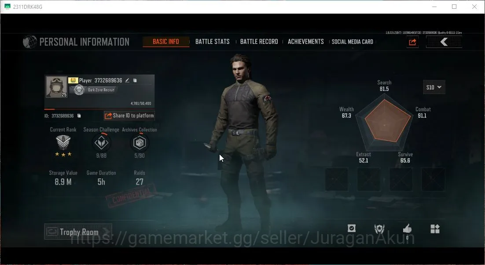Click the Survive 65.6 stat label
Viewport: 485px width, 265px height.
[405, 157]
